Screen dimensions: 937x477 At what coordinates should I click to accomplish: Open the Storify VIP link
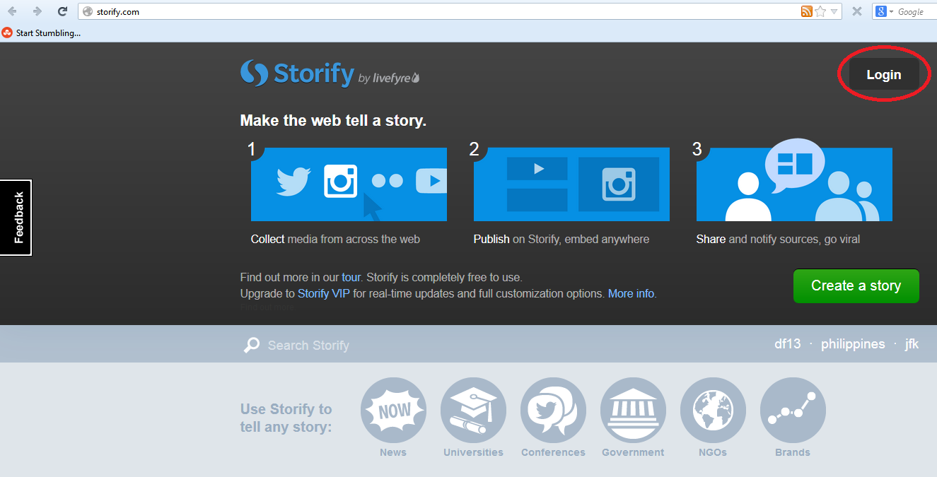point(323,293)
